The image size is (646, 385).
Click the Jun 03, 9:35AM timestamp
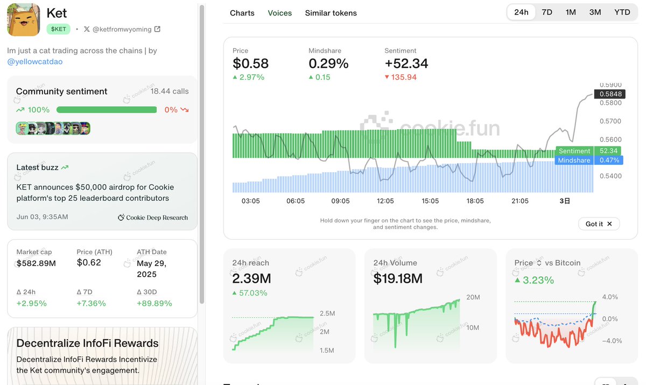coord(42,217)
